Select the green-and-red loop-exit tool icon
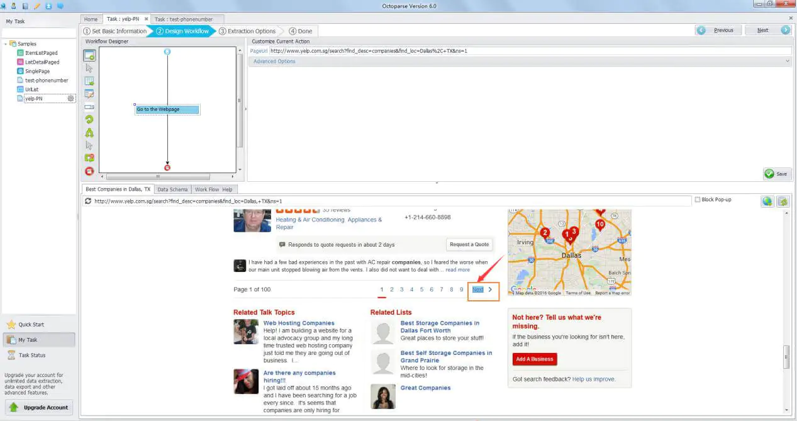Viewport: 797px width, 421px height. pyautogui.click(x=89, y=158)
